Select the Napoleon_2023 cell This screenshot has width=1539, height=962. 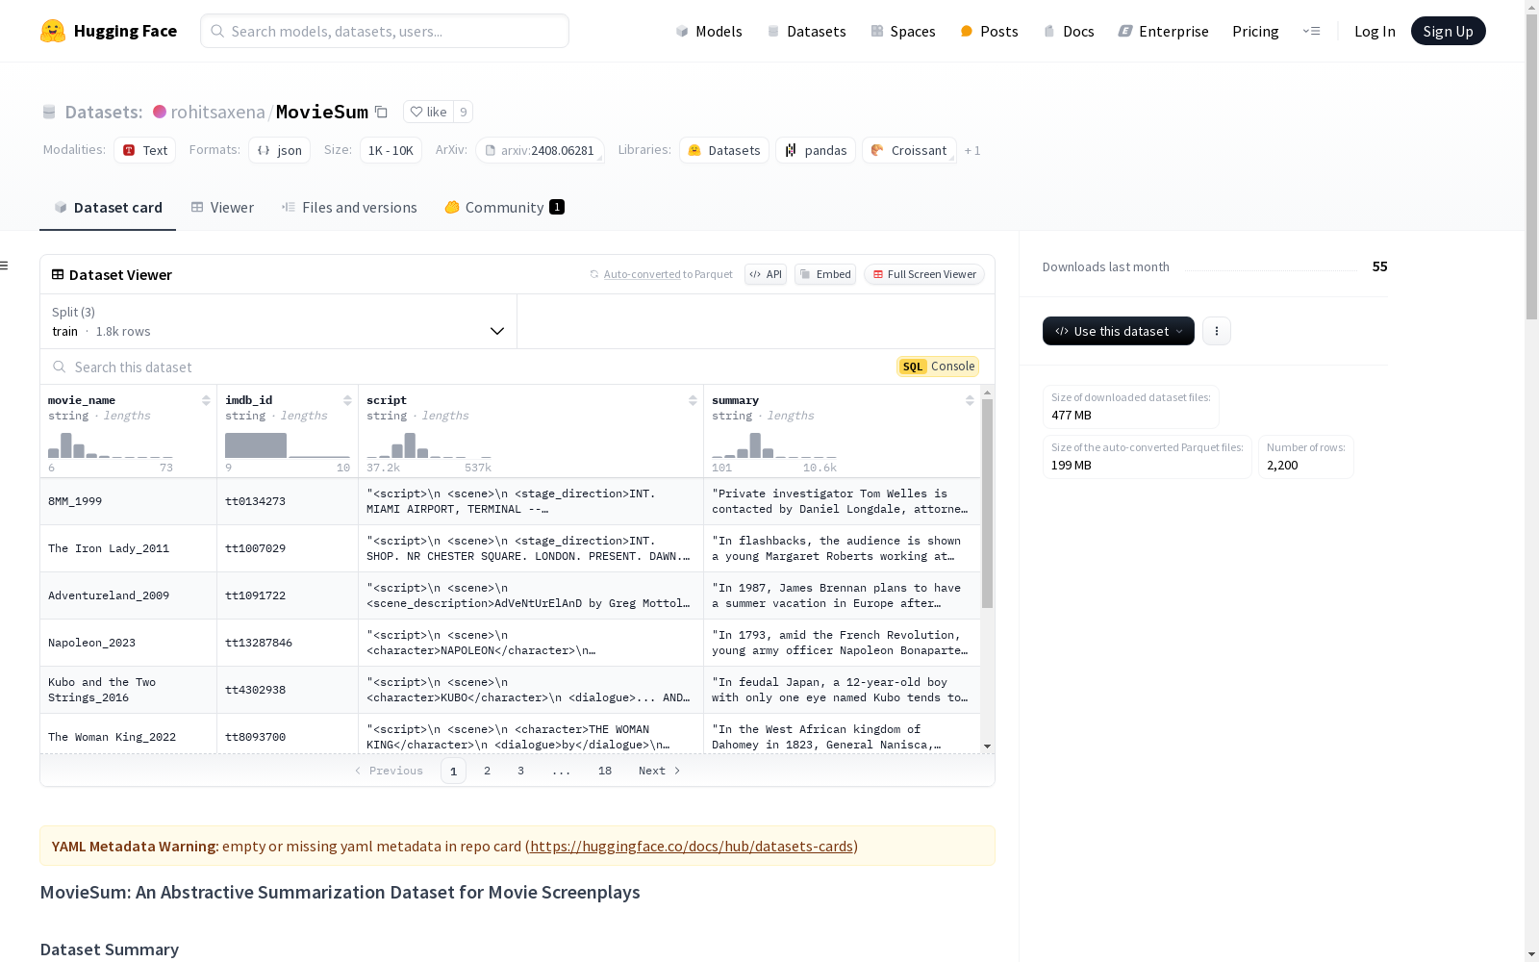[129, 643]
